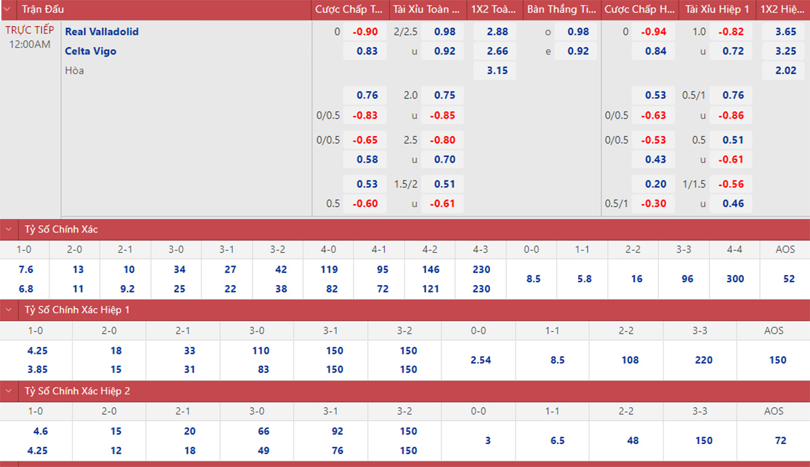Select full-time draw odds 3.15
The width and height of the screenshot is (810, 467).
point(497,70)
